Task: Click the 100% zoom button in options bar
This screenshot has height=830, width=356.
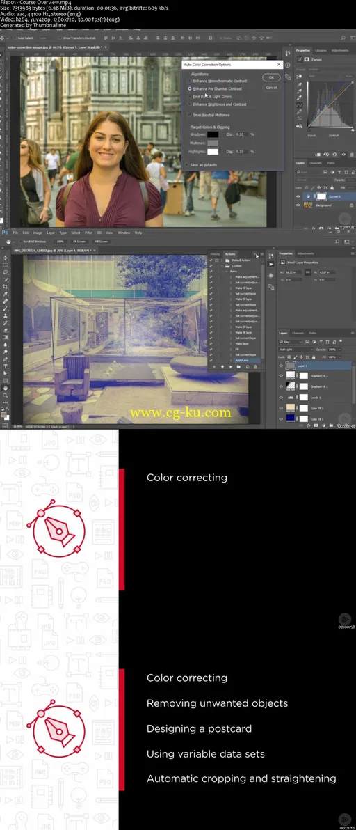Action: [x=60, y=241]
